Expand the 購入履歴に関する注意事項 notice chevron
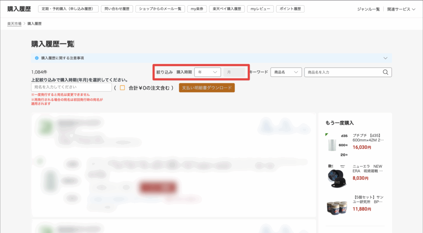This screenshot has height=233, width=423. 385,58
